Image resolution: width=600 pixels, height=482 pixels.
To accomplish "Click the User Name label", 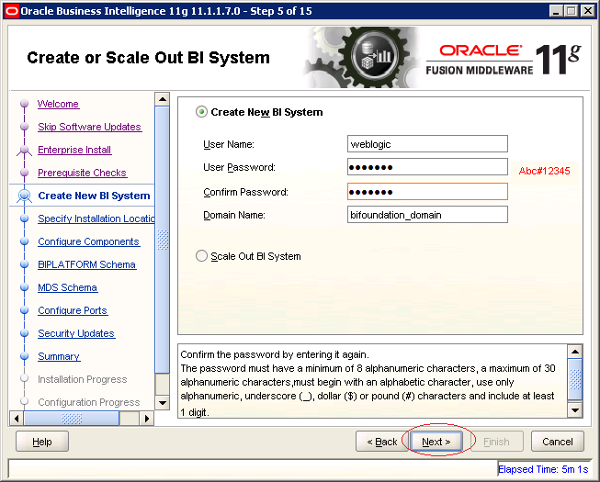I will click(229, 144).
